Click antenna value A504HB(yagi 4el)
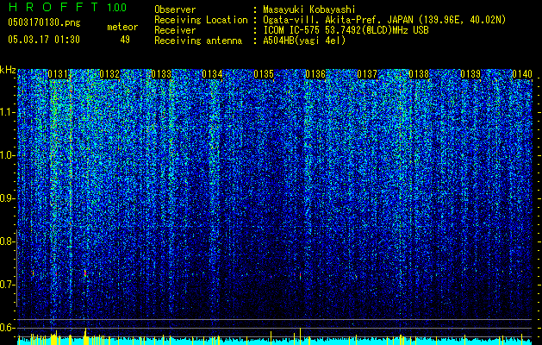This screenshot has width=542, height=345. coord(304,41)
